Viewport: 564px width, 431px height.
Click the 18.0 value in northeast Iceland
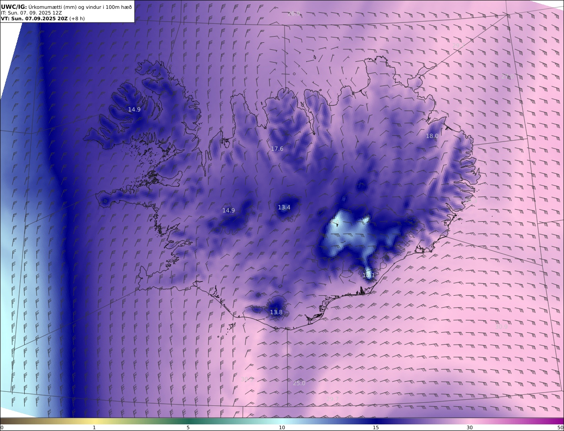click(x=432, y=136)
